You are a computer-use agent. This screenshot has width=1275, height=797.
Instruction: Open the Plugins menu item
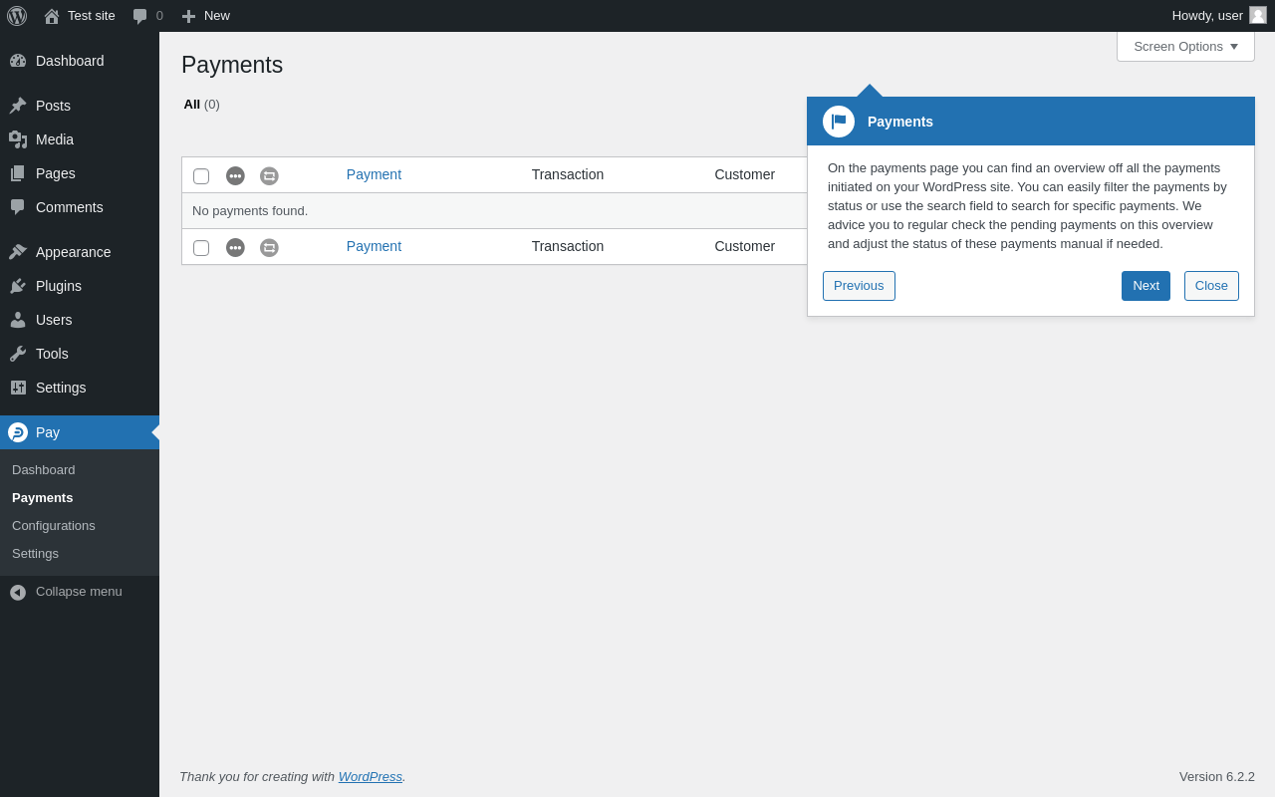tap(59, 286)
